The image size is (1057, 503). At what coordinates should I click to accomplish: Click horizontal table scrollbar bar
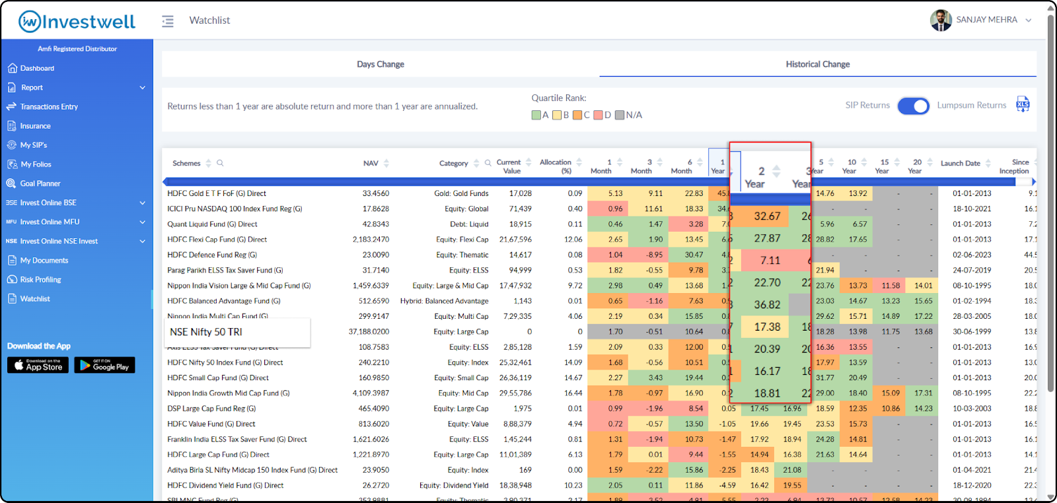591,182
